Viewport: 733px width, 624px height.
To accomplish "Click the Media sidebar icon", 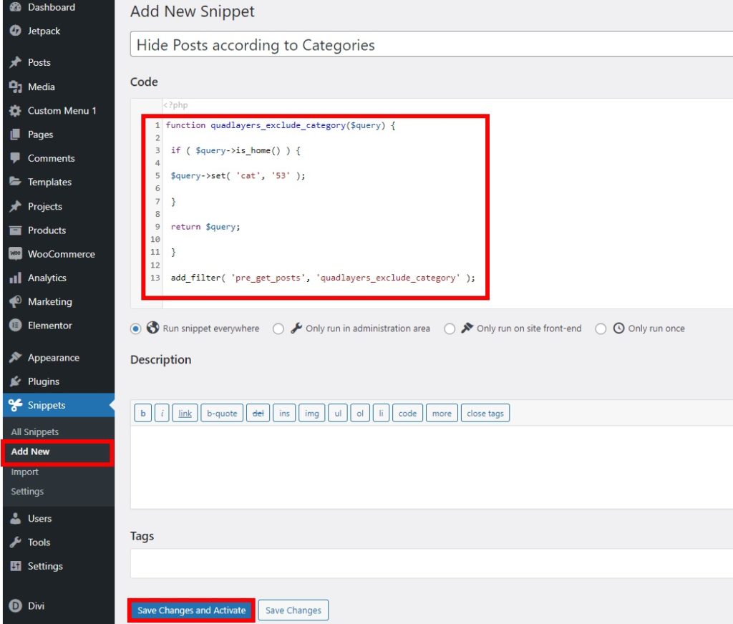I will (x=16, y=87).
